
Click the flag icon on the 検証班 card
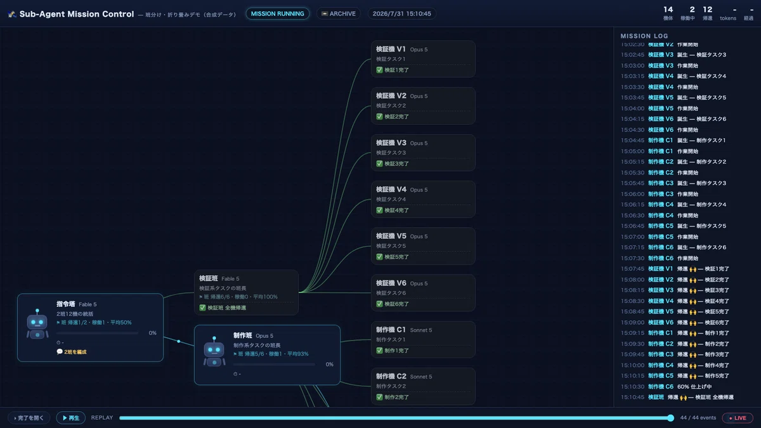(x=201, y=296)
